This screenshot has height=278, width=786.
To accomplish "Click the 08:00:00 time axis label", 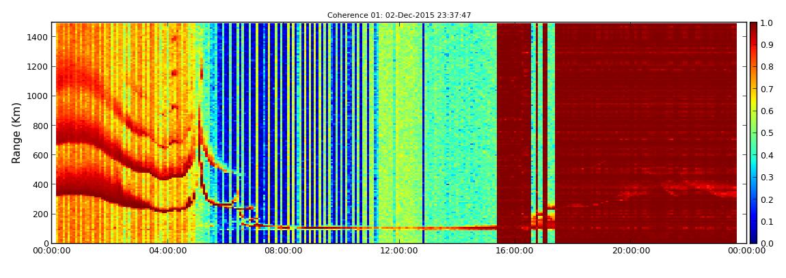I will [283, 251].
